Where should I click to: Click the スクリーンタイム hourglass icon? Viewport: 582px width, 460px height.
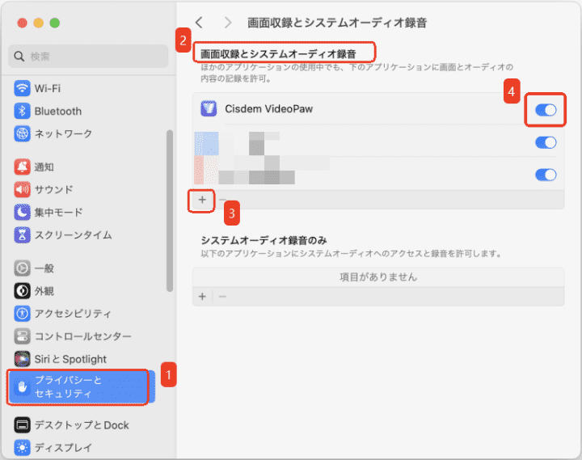point(22,235)
